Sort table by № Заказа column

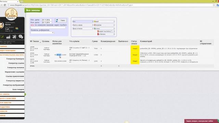click(34, 41)
